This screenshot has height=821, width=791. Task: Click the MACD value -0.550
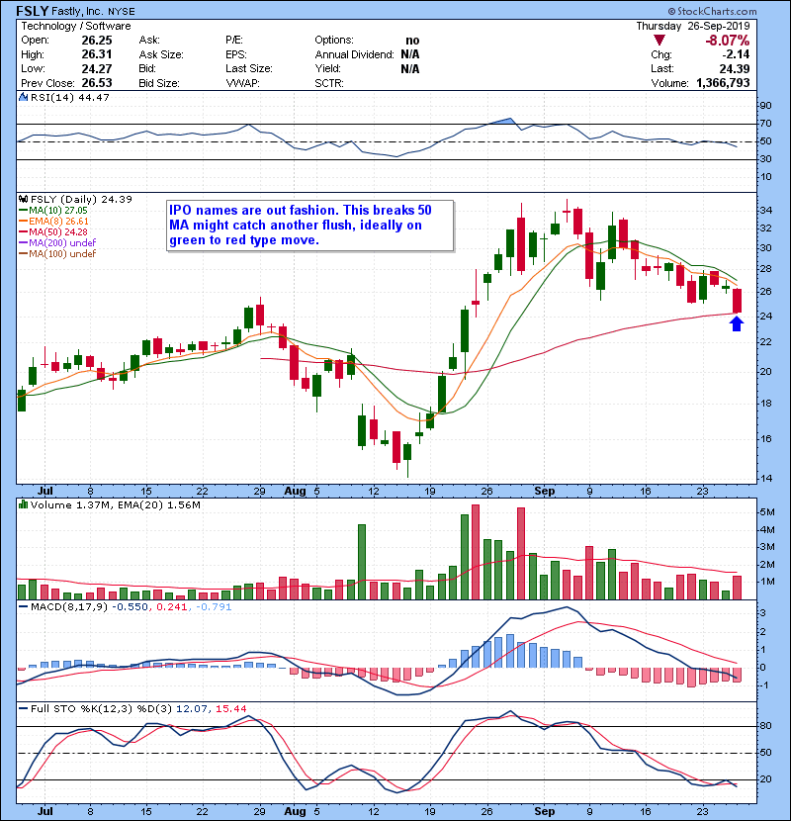click(x=131, y=607)
